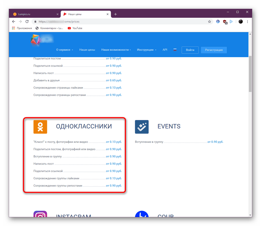Screen dimensions: 261x226
Task: Select the Наши цены browser tab
Action: point(86,14)
